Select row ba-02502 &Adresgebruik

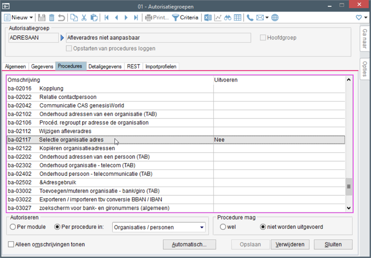pyautogui.click(x=176, y=183)
